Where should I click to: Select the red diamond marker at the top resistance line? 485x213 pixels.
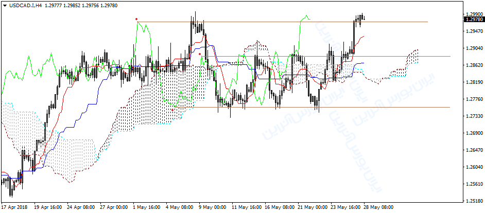tap(136, 19)
